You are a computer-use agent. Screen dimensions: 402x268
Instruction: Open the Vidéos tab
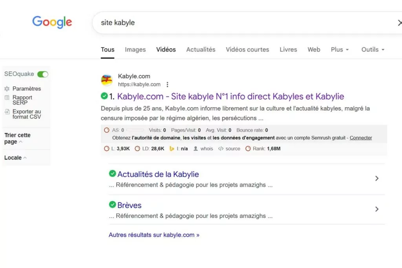point(166,49)
